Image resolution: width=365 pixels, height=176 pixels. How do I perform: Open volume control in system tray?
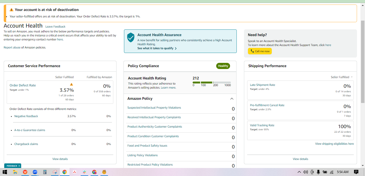point(306,172)
